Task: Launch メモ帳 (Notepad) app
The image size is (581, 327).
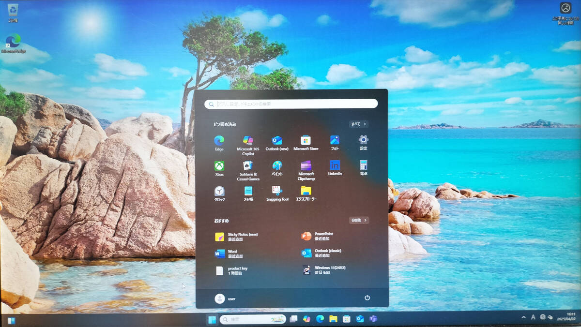Action: (248, 193)
